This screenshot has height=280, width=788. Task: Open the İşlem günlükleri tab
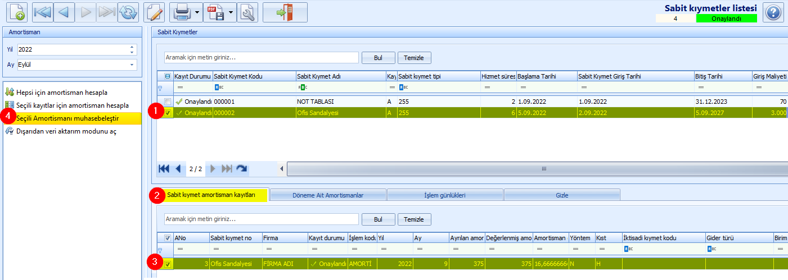pyautogui.click(x=445, y=195)
